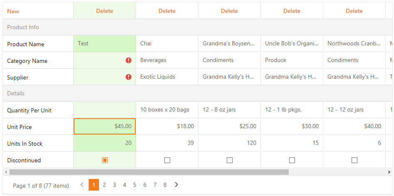Check Discontinued for Northwoods Cranberry product

tap(354, 160)
